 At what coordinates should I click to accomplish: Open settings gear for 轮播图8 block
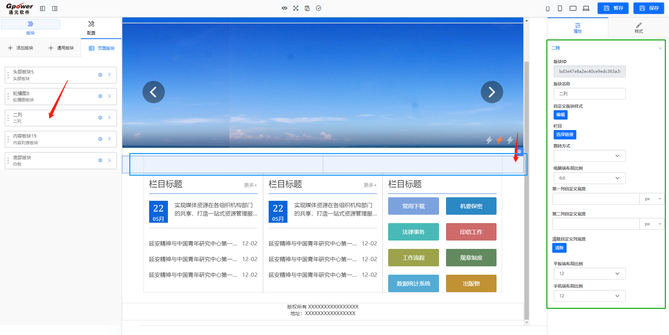click(x=100, y=96)
